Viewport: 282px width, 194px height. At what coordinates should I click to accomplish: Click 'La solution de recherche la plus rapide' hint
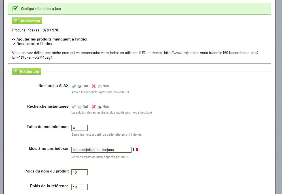[112, 112]
